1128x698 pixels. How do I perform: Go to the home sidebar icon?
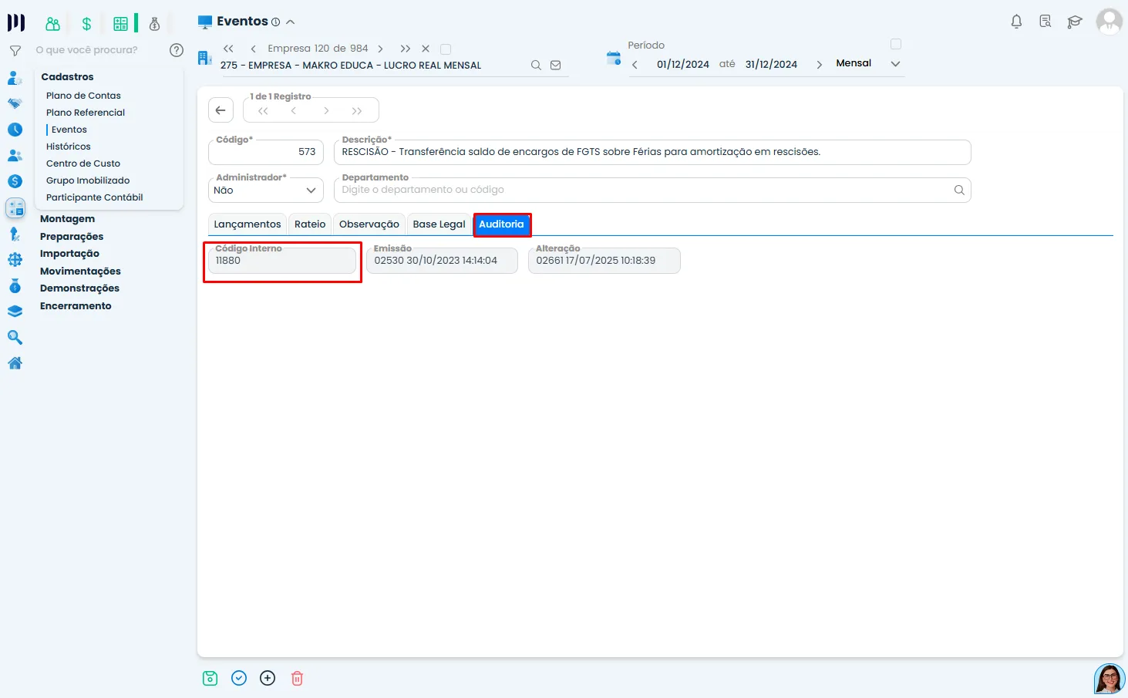click(15, 363)
